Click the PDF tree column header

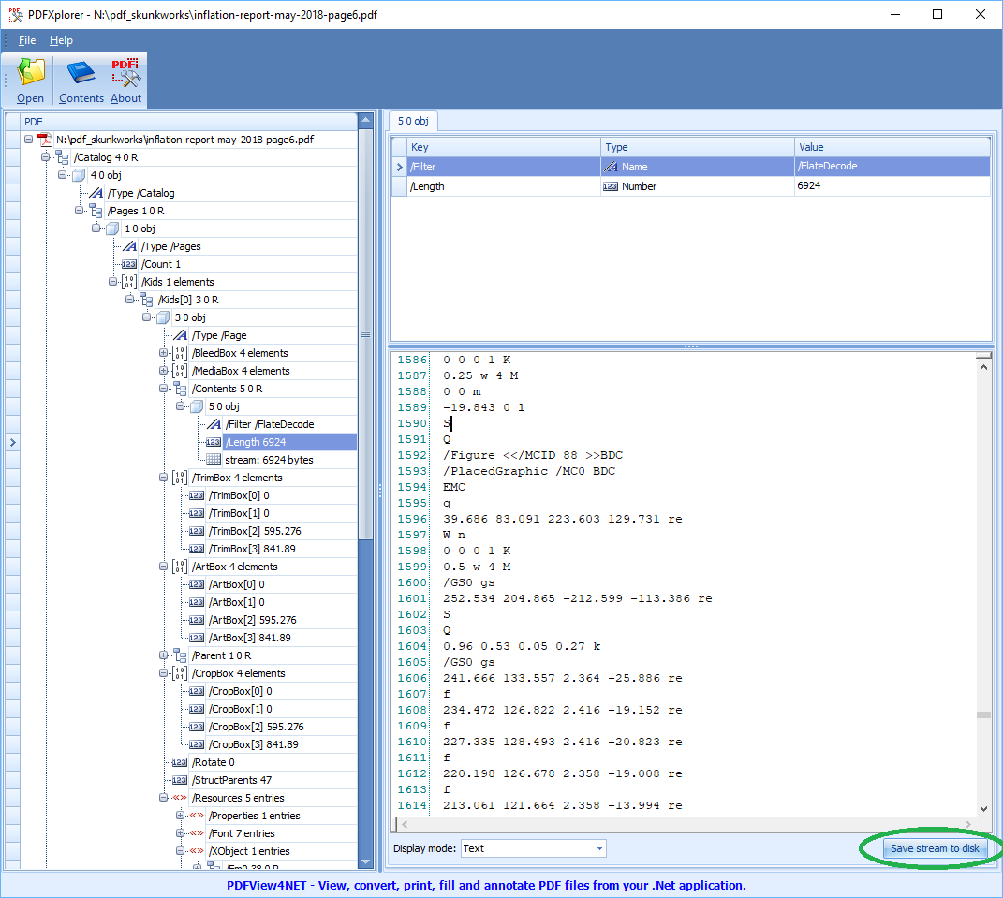click(x=188, y=122)
